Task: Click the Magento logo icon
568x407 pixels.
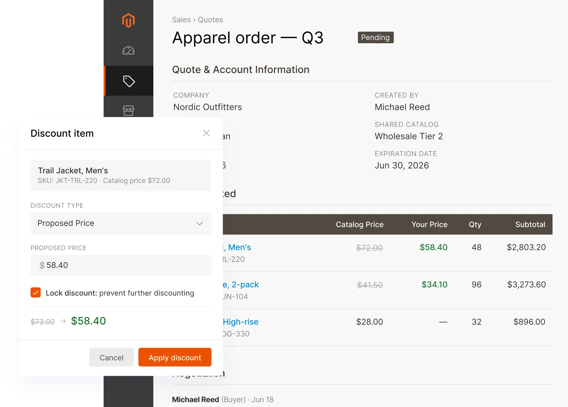Action: [128, 20]
